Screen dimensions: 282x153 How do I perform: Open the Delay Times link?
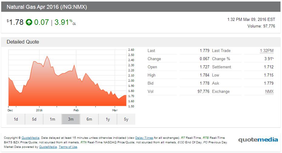pyautogui.click(x=144, y=138)
